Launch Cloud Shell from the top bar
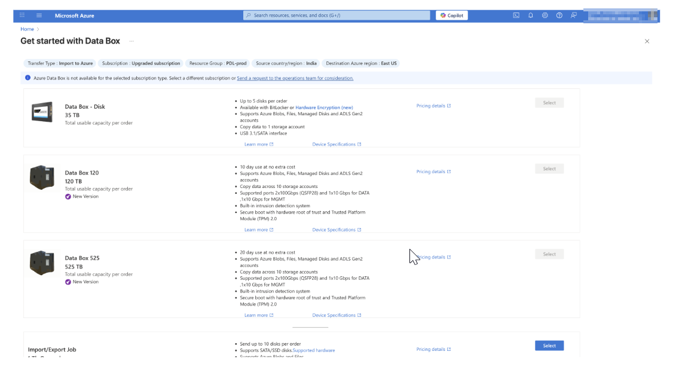The image size is (685, 370). [x=516, y=16]
